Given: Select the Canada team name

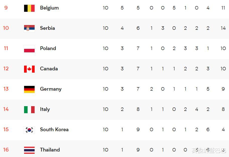Looking at the screenshot, I should tap(49, 69).
